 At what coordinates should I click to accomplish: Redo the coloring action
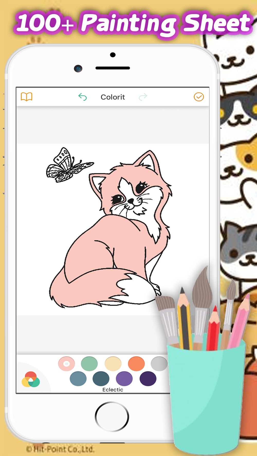[x=143, y=97]
